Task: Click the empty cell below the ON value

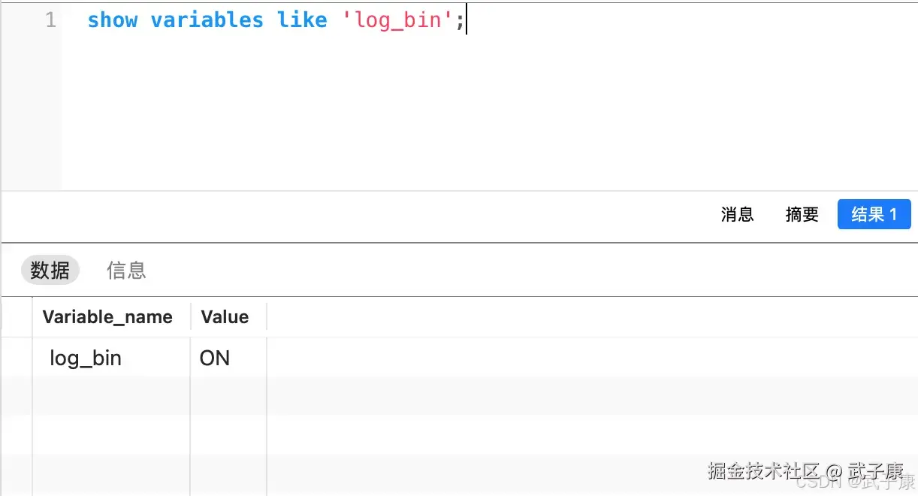Action: [x=228, y=396]
